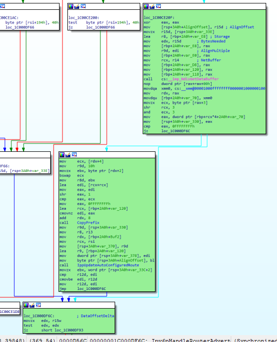Click 'cmp r12d, edi' instruction

pos(78,275)
